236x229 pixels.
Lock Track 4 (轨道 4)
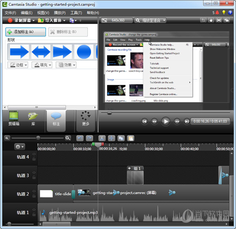[x=34, y=159]
